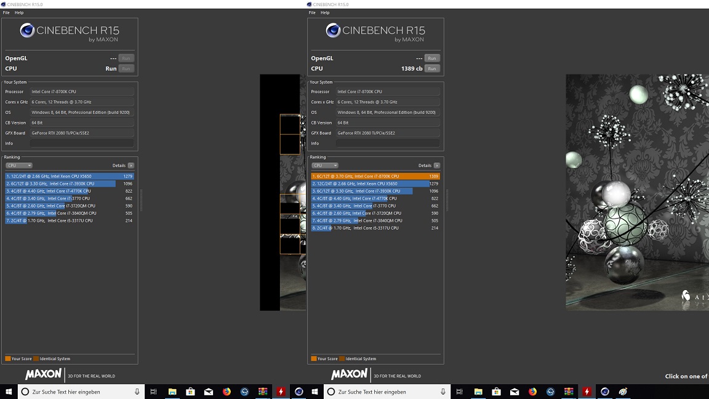This screenshot has width=709, height=399.
Task: Click in-progress render view of left window
Action: click(282, 192)
